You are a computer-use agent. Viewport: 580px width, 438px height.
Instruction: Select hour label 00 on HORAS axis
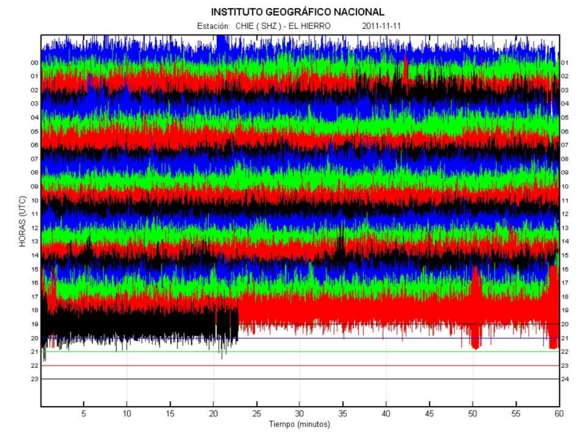click(34, 63)
